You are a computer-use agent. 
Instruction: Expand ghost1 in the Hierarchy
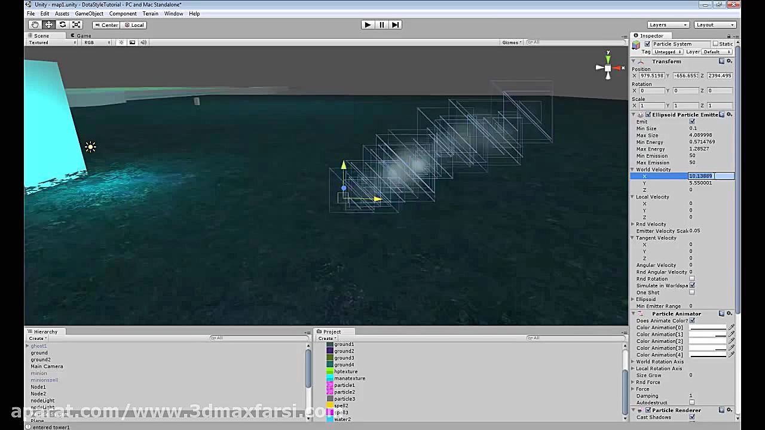(27, 346)
